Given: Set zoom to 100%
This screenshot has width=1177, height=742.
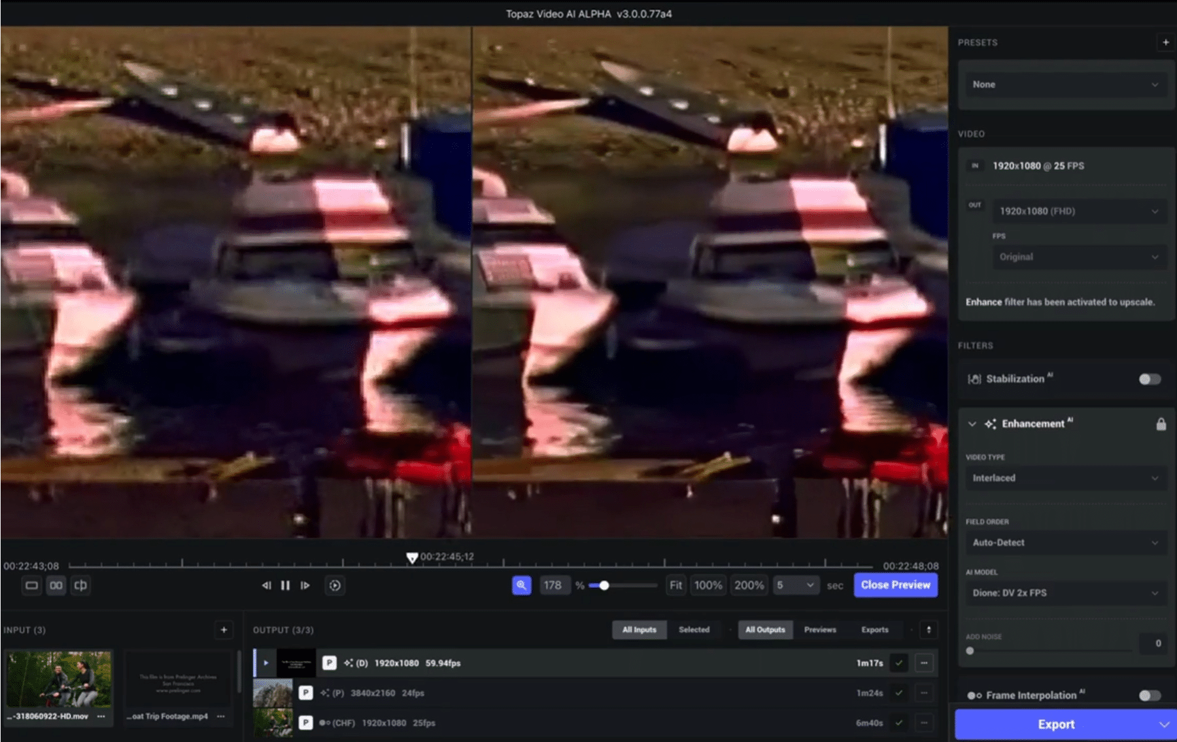Looking at the screenshot, I should (708, 585).
